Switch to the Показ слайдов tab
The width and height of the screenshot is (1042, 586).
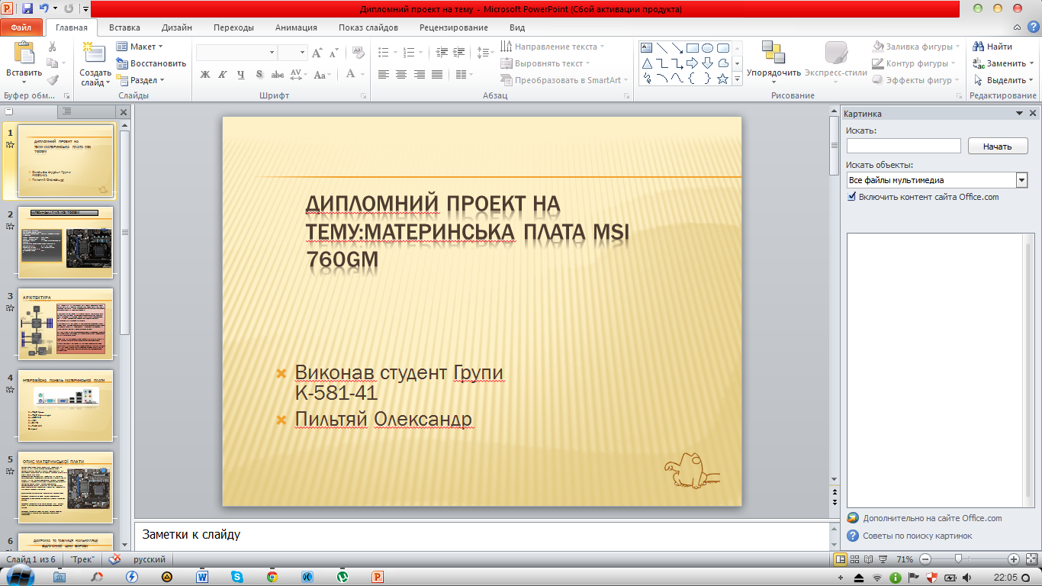[x=368, y=27]
